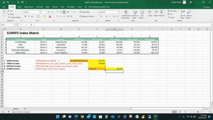Viewport: 213px width, 120px height.
Task: Click the Percent Style icon
Action: pos(106,16)
